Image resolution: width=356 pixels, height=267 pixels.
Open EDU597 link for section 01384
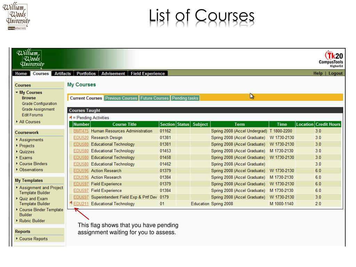tap(81, 191)
